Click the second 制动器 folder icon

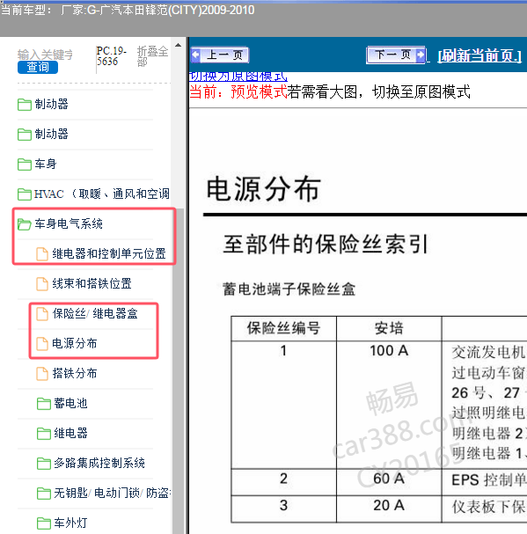24,135
